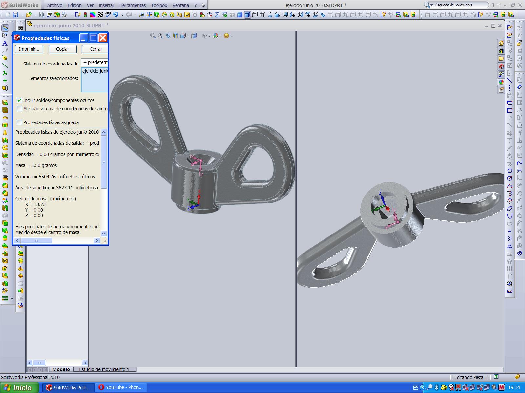The height and width of the screenshot is (393, 525).
Task: Click the Imprimir... button
Action: coord(29,49)
